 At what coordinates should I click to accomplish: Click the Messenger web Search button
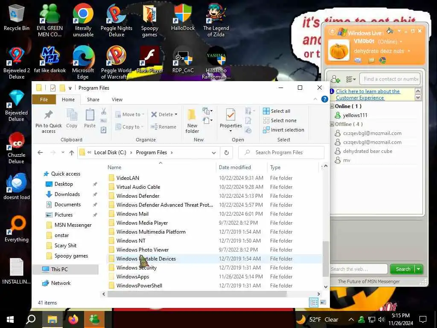pos(403,269)
